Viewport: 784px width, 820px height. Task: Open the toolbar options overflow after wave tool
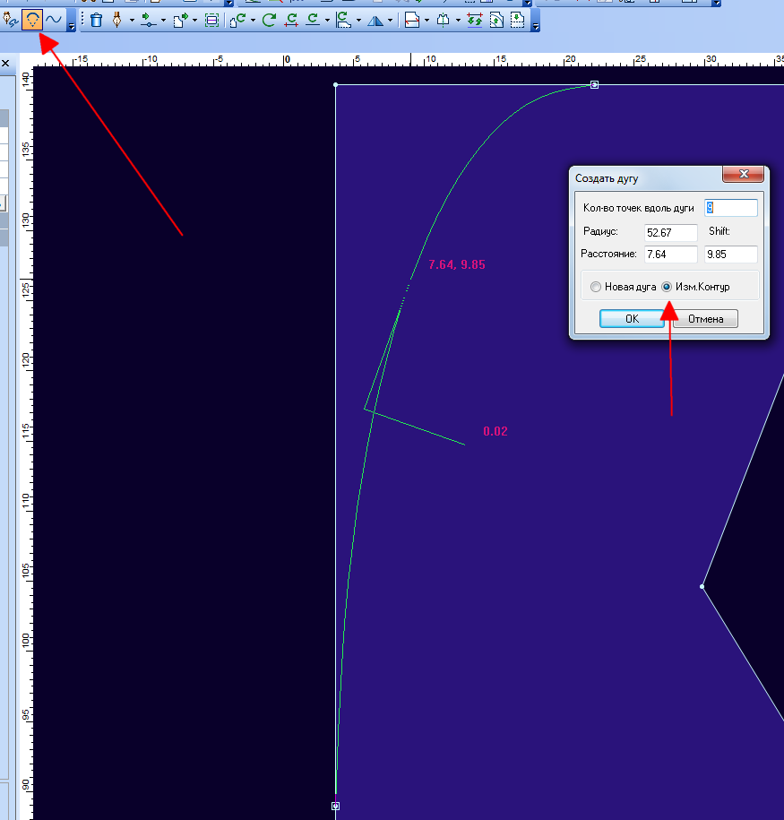(71, 23)
